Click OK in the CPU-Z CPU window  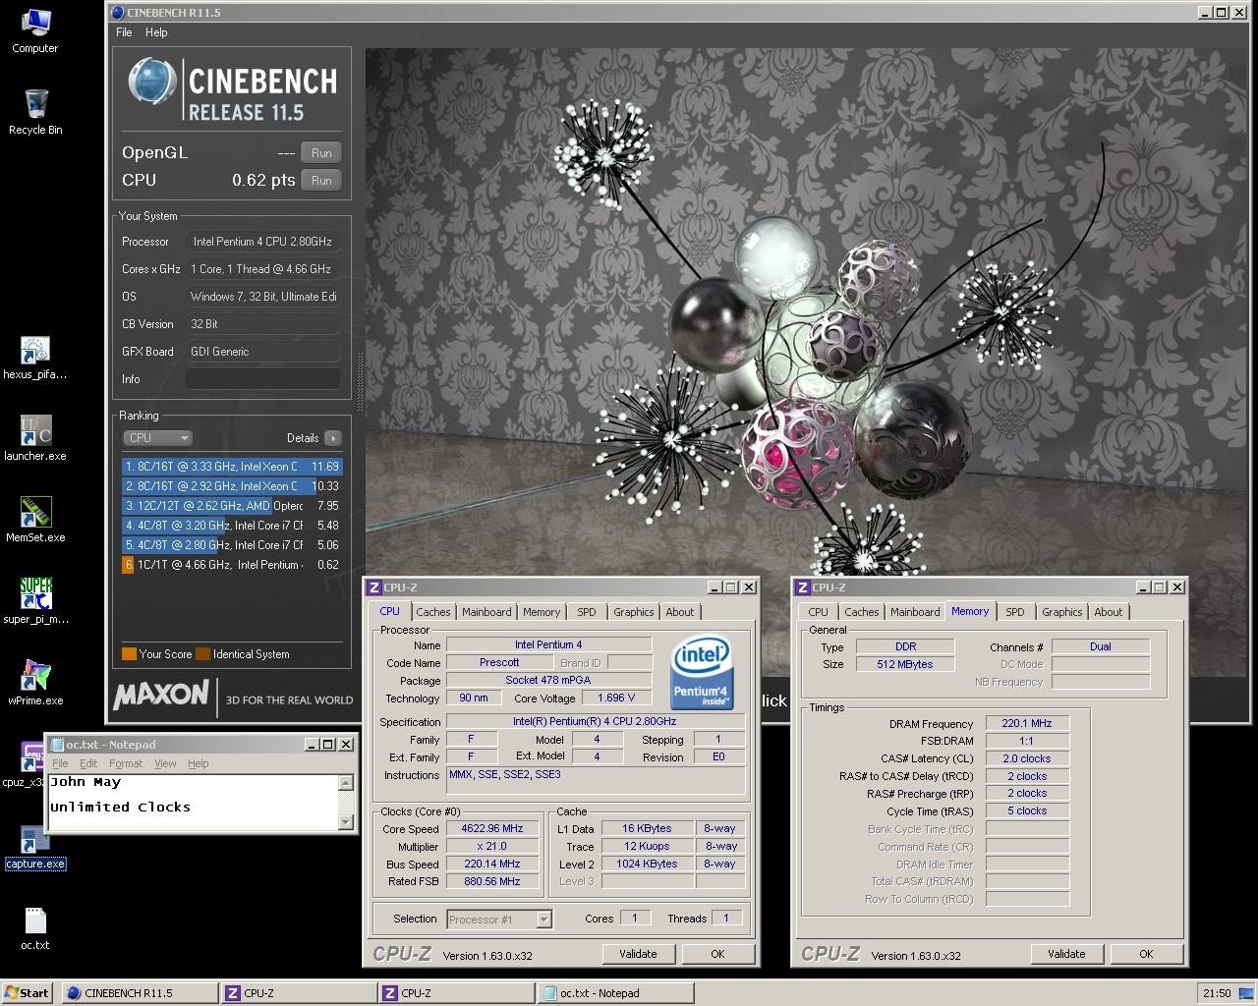(x=717, y=954)
